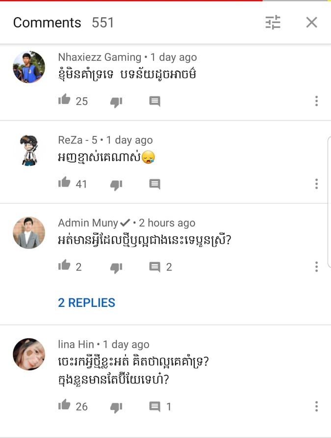Viewport: 331px width, 438px height.
Task: Reply to Nhaxiezz Gaming's comment
Action: click(x=155, y=101)
